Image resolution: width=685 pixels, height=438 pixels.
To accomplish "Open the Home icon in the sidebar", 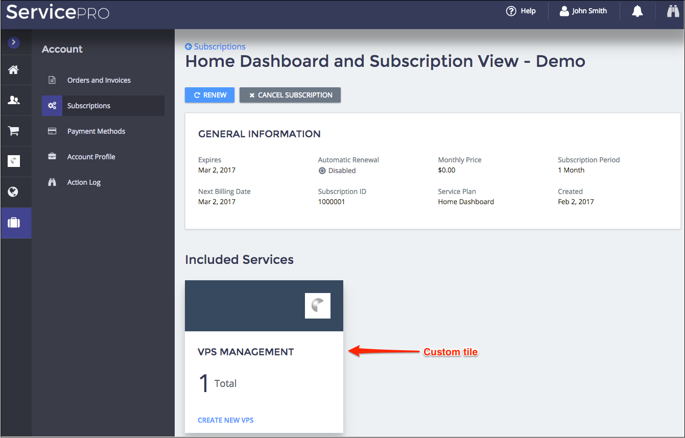I will (x=14, y=70).
